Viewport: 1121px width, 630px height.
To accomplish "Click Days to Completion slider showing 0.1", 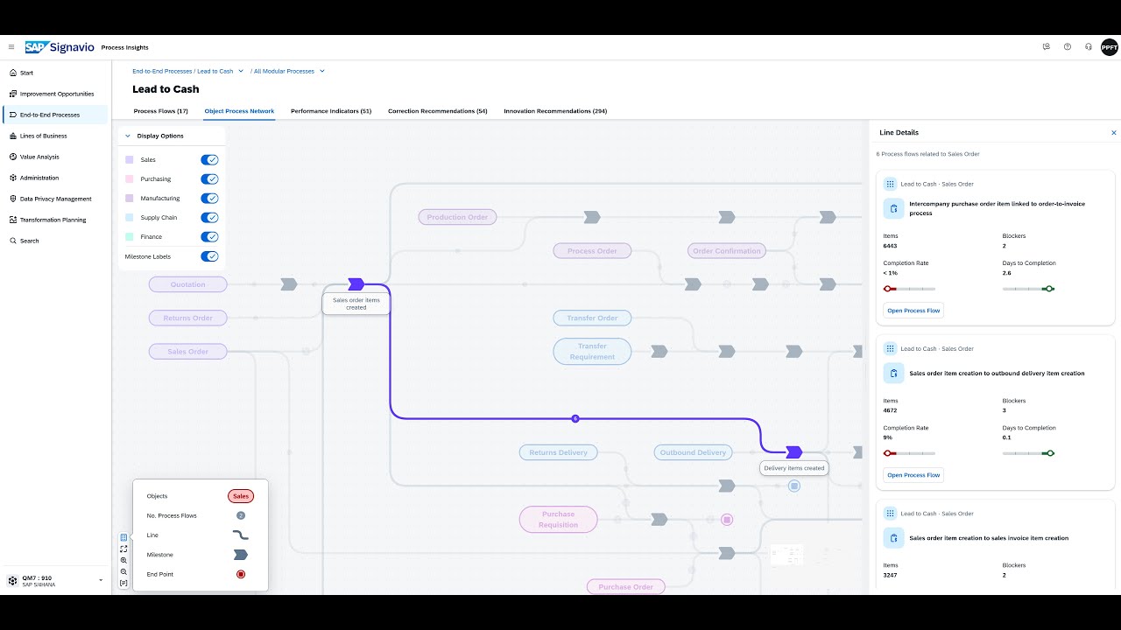I will [1028, 453].
